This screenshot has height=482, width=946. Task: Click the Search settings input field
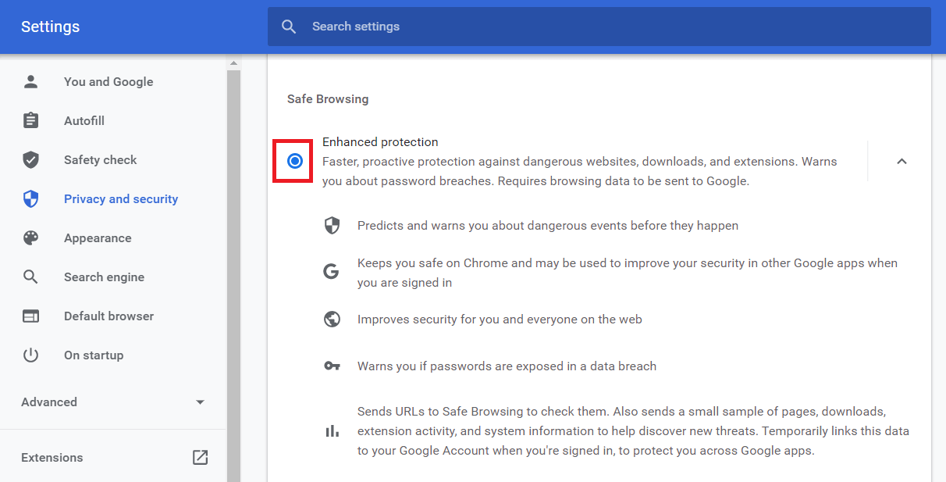pyautogui.click(x=609, y=27)
